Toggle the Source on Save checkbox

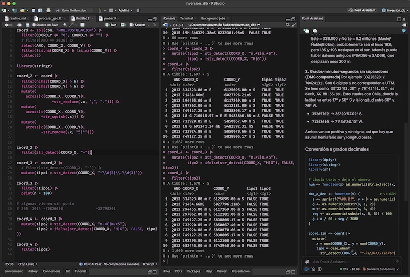[x=34, y=25]
